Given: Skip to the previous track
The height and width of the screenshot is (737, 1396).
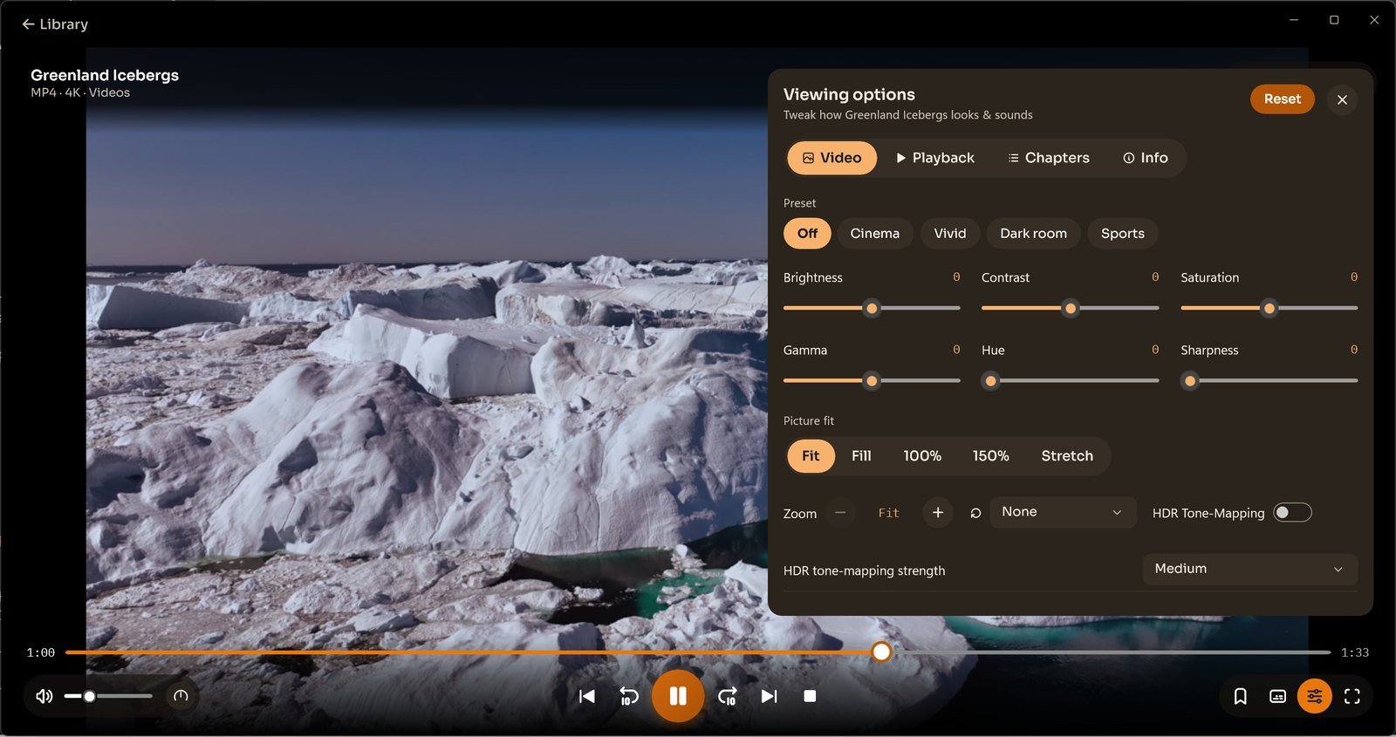Looking at the screenshot, I should click(x=587, y=696).
